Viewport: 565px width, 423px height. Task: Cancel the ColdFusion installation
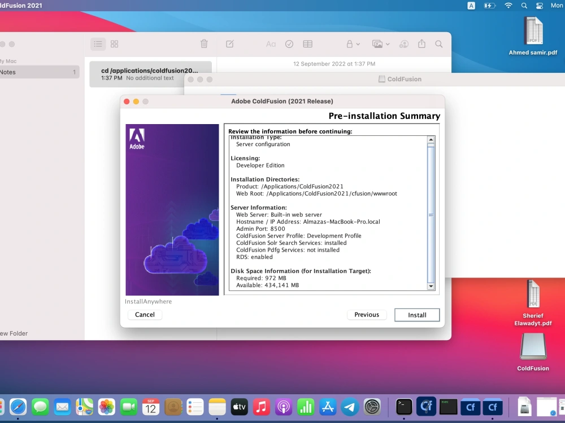145,315
